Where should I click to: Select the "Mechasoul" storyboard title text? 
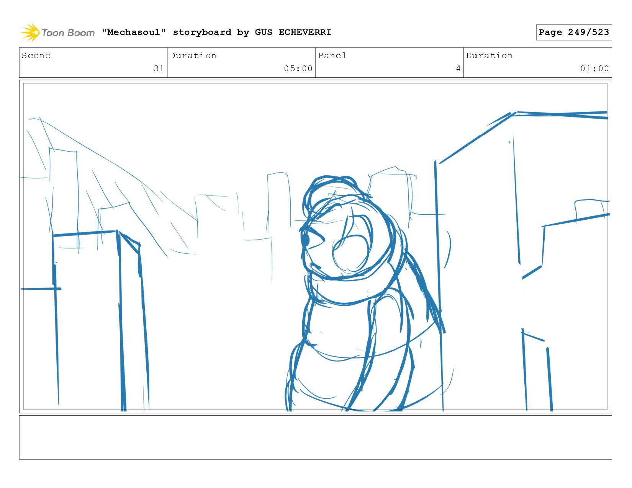pyautogui.click(x=216, y=32)
